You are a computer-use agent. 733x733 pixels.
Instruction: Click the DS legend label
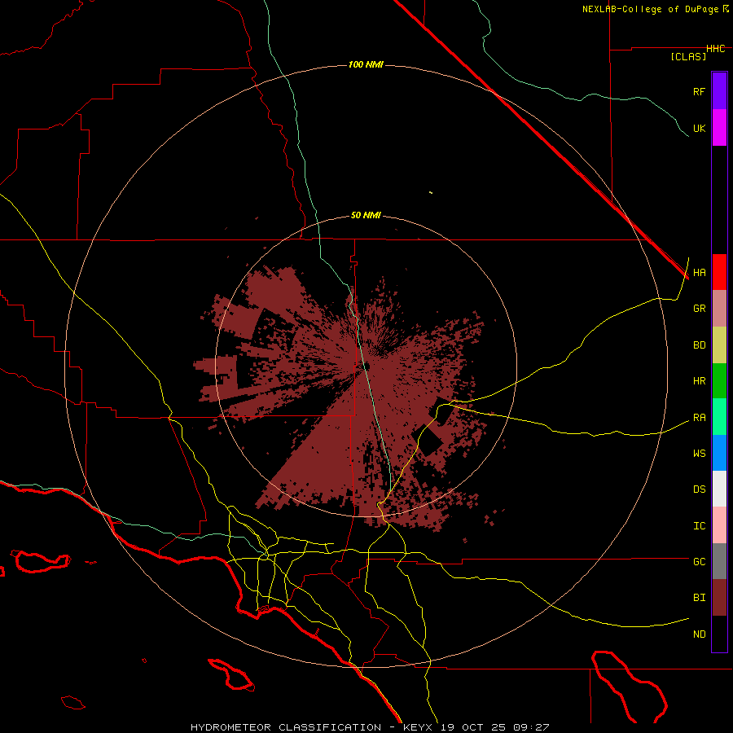coord(699,489)
